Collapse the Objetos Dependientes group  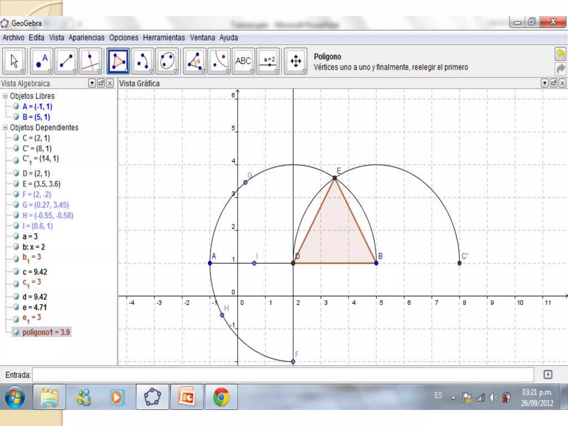[5, 128]
